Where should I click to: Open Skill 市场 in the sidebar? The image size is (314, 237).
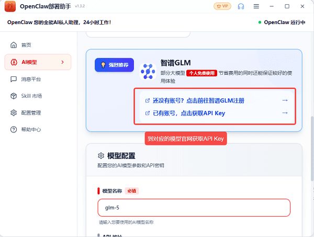(x=38, y=96)
